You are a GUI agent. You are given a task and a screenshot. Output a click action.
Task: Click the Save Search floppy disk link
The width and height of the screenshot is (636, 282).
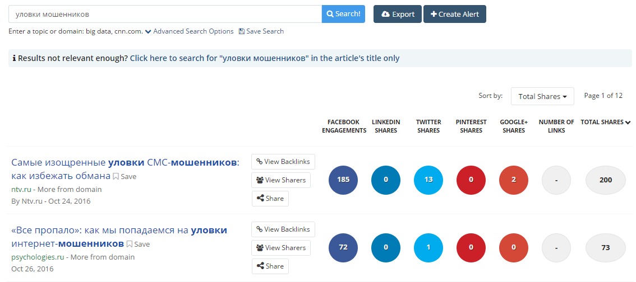(261, 31)
